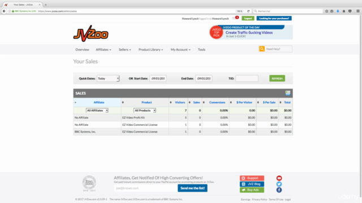The height and width of the screenshot is (203, 362).
Task: Open the All Products filter dropdown
Action: (x=145, y=111)
